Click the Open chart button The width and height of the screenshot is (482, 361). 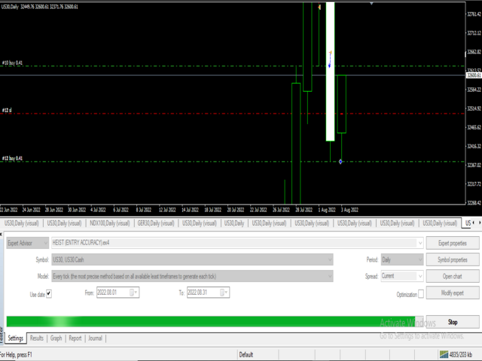point(452,276)
